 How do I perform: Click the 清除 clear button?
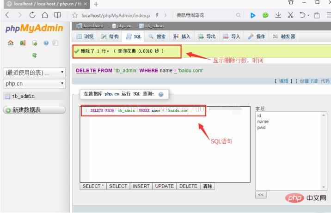208,186
